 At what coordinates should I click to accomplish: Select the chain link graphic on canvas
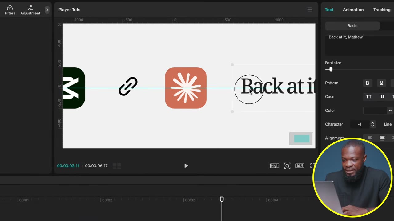tap(128, 86)
